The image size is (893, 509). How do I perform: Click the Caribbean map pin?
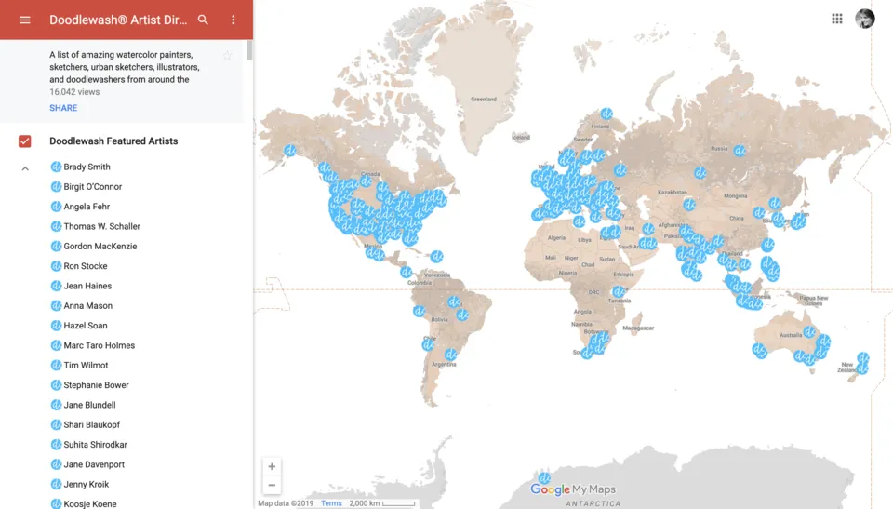click(x=436, y=257)
